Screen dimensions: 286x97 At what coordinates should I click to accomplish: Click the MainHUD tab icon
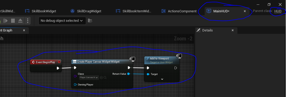[x=209, y=11]
